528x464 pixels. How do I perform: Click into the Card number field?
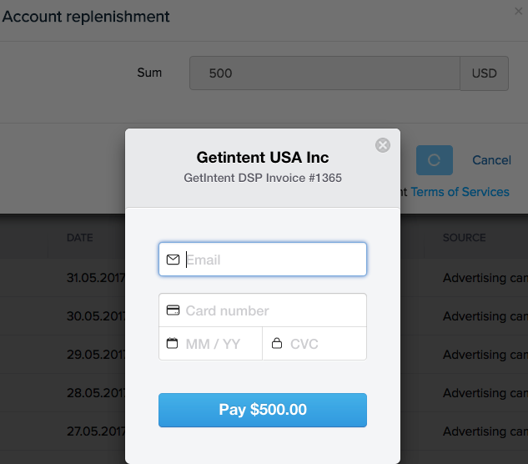tap(271, 310)
